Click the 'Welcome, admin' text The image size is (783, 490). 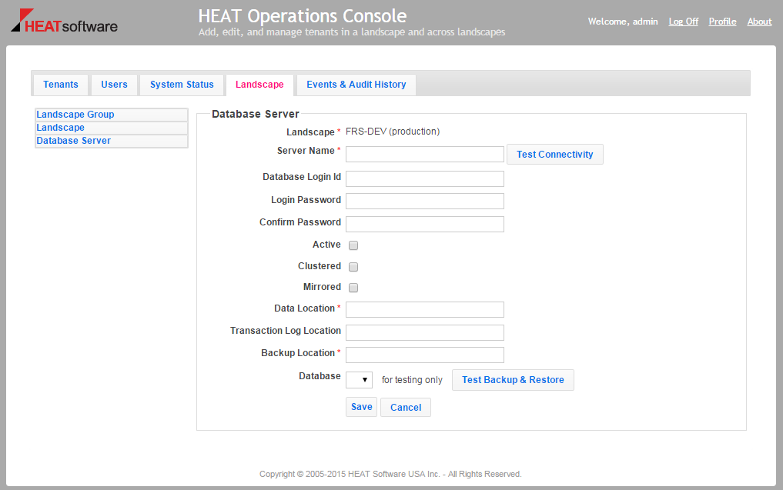tap(623, 22)
